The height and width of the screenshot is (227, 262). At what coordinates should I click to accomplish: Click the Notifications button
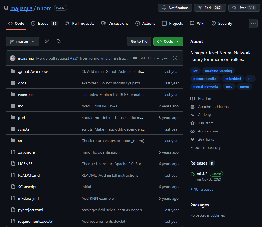(x=175, y=8)
